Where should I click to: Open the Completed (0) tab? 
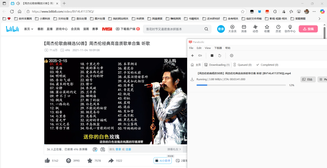[x=267, y=65]
